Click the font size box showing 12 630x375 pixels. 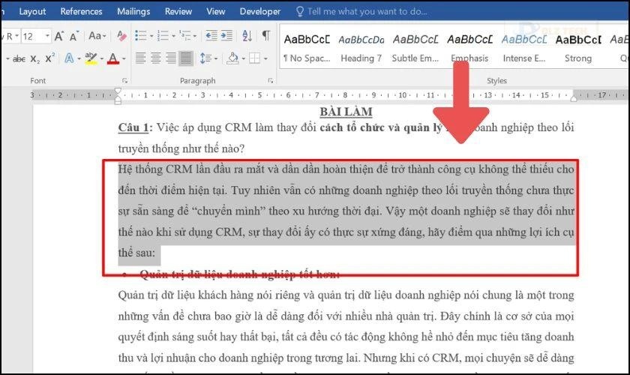[32, 37]
